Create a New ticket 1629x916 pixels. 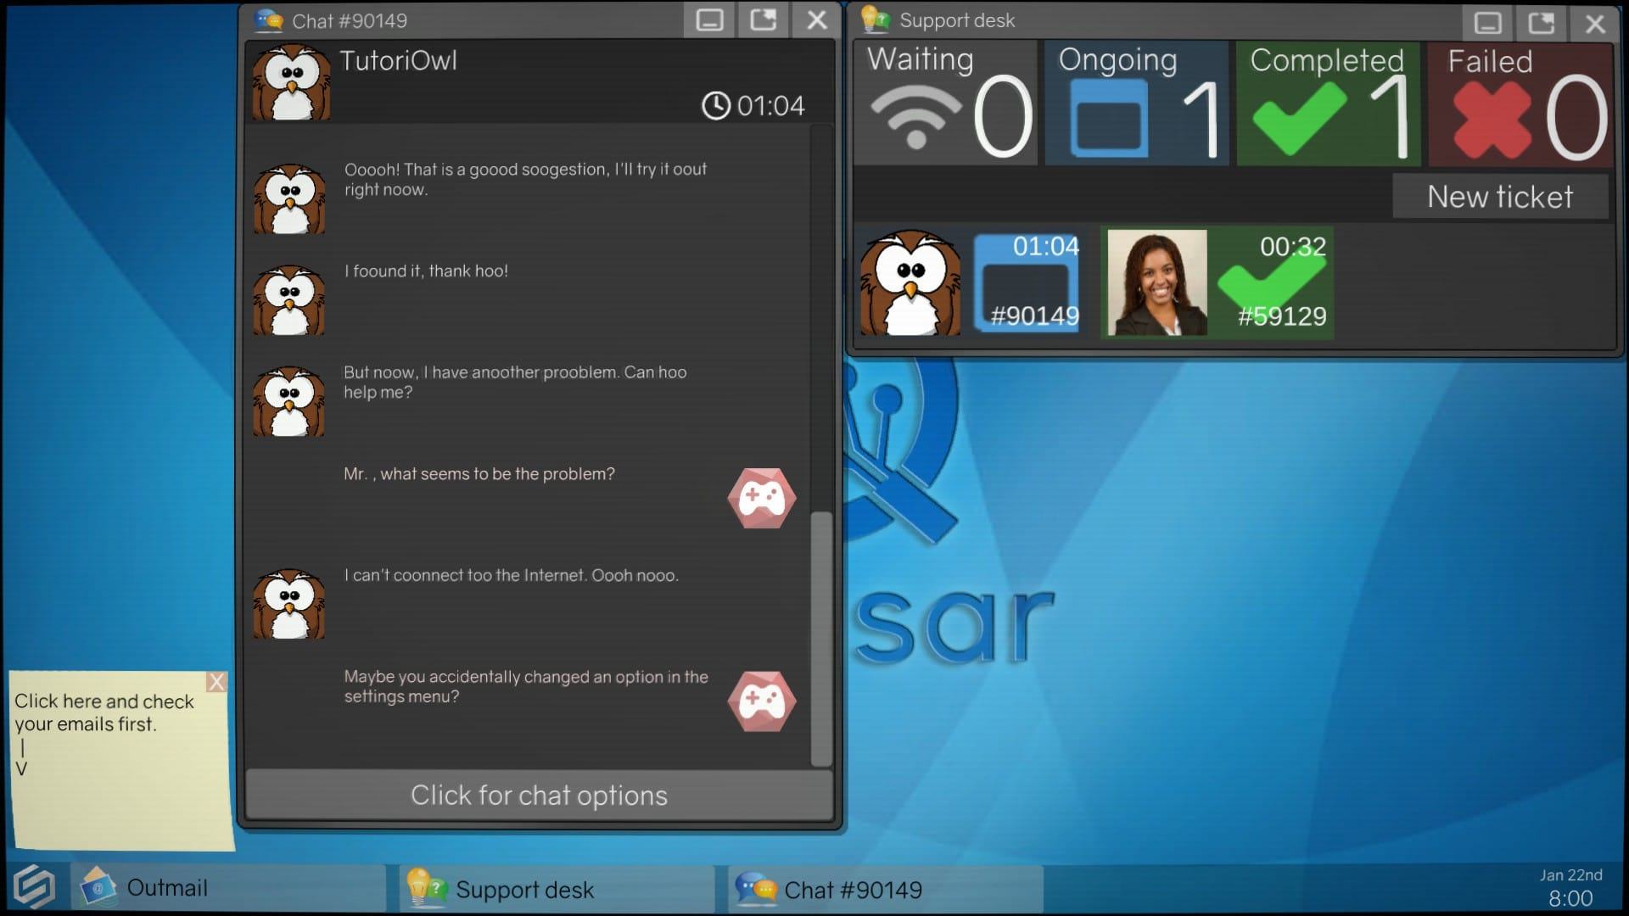1500,197
